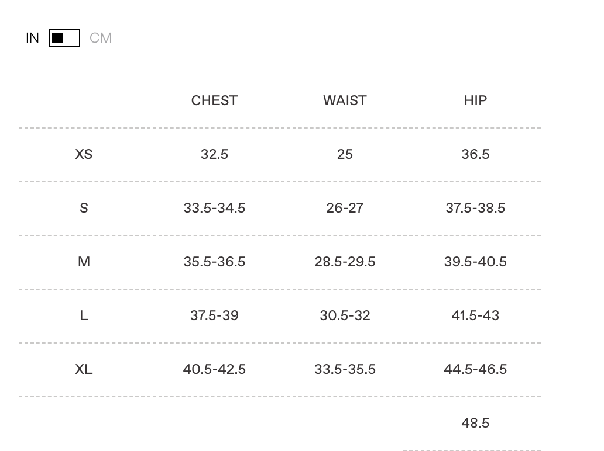Select the M size row label
The height and width of the screenshot is (451, 604).
coord(84,262)
